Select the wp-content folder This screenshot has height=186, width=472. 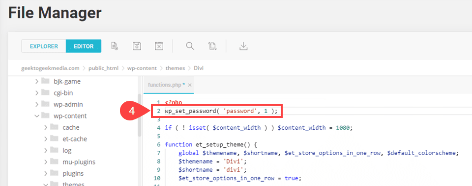coord(70,116)
